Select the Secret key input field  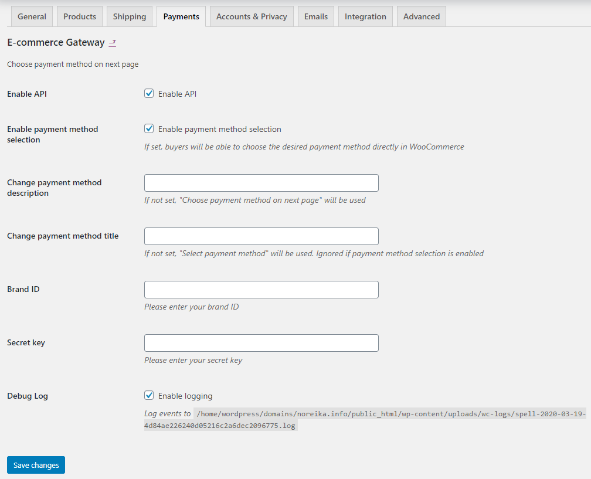pyautogui.click(x=261, y=343)
